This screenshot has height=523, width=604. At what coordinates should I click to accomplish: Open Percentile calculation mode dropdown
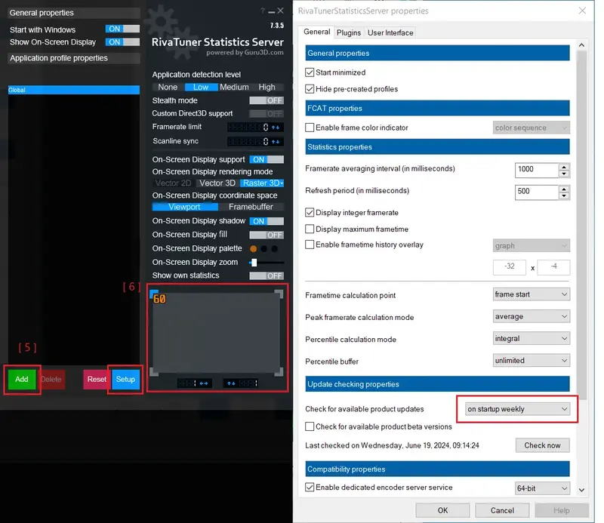coord(532,339)
